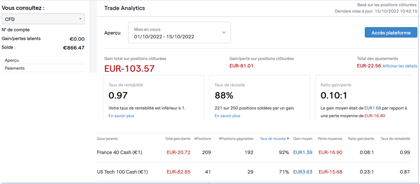Image resolution: width=420 pixels, height=184 pixels.
Task: Click the Total gain/perte column header
Action: (177, 139)
